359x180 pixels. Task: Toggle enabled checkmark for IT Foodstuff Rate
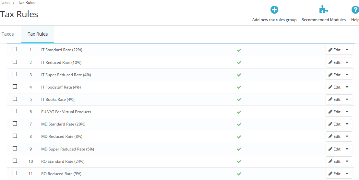click(x=239, y=87)
